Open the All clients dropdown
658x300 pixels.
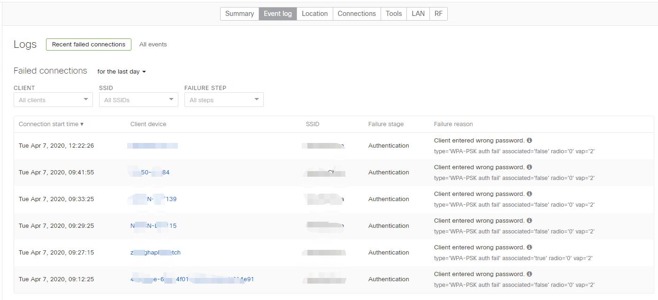click(x=53, y=99)
